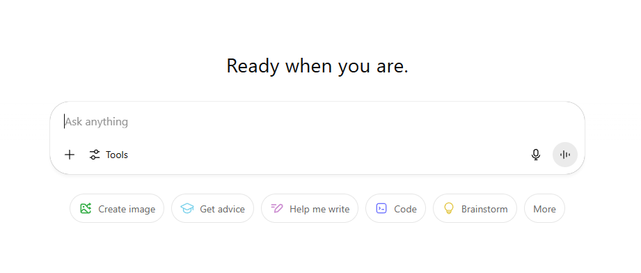The image size is (641, 273).
Task: Click the green Create image picture icon
Action: tap(86, 209)
